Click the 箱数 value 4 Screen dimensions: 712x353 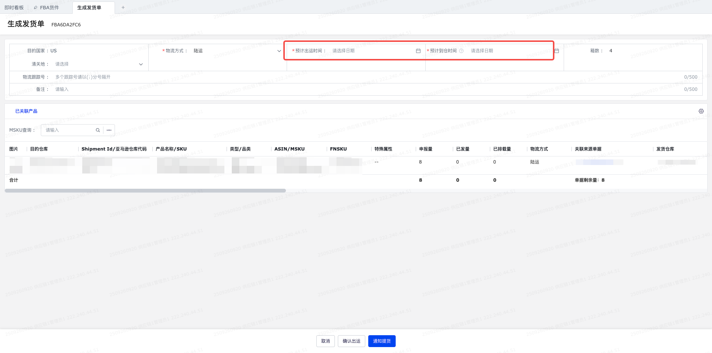pos(611,51)
